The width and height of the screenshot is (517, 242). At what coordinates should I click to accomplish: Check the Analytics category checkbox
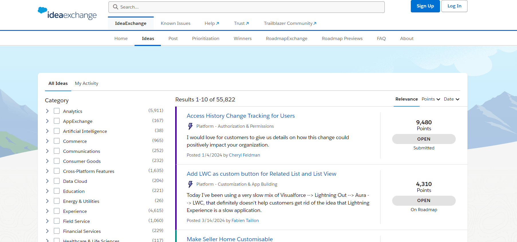tap(57, 111)
